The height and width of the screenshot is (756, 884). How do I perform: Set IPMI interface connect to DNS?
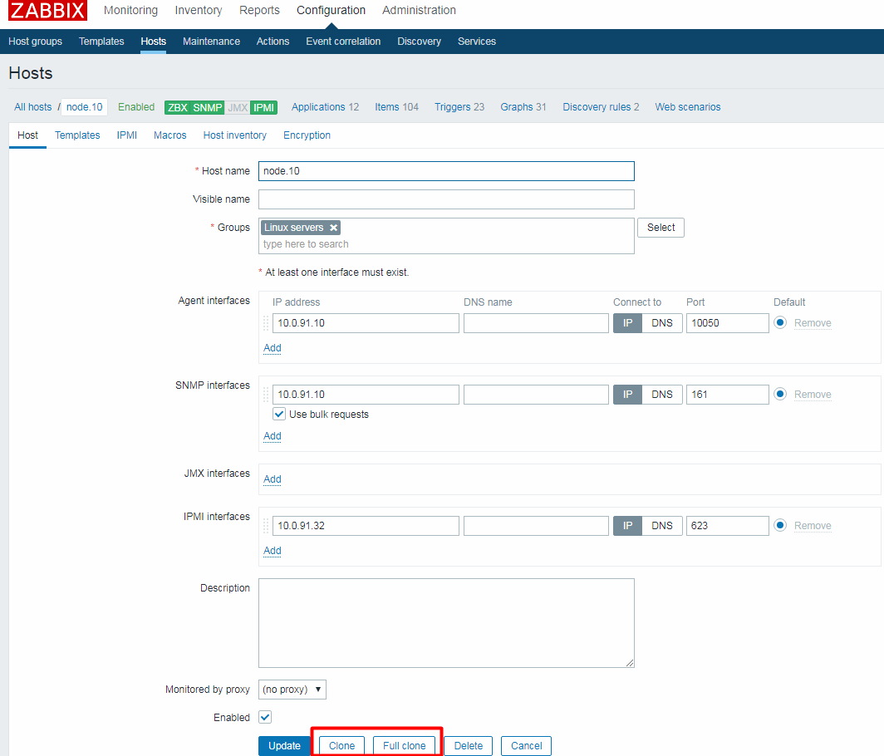pyautogui.click(x=662, y=526)
